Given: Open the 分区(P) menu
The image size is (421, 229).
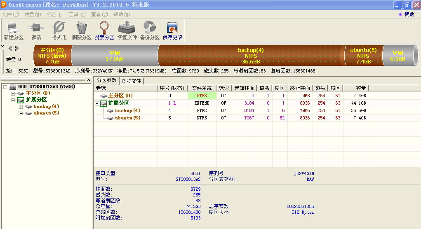Looking at the screenshot, I should [55, 14].
